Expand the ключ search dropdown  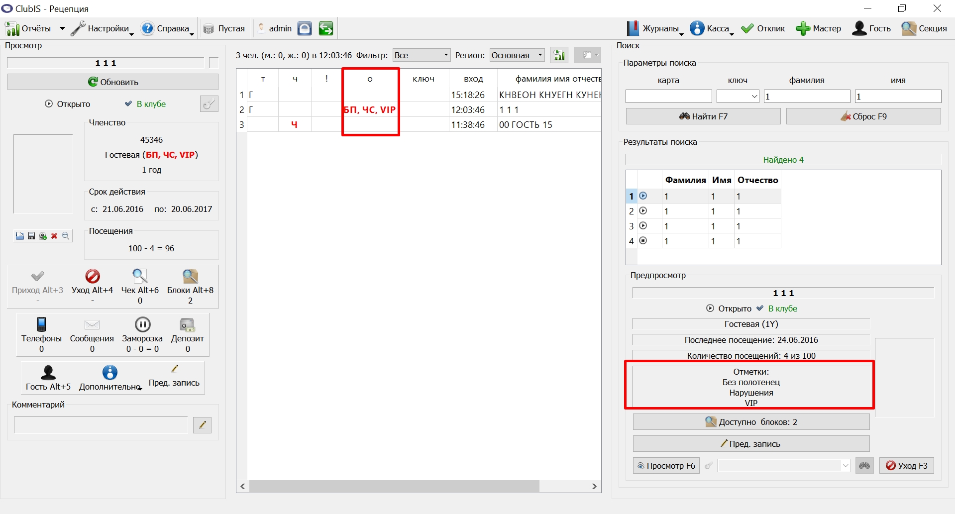coord(738,96)
